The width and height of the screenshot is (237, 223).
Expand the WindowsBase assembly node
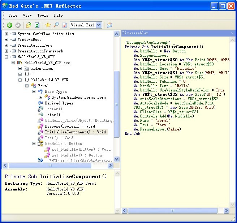[6, 39]
